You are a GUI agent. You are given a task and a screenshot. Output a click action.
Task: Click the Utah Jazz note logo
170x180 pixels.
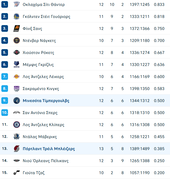(x=17, y=173)
